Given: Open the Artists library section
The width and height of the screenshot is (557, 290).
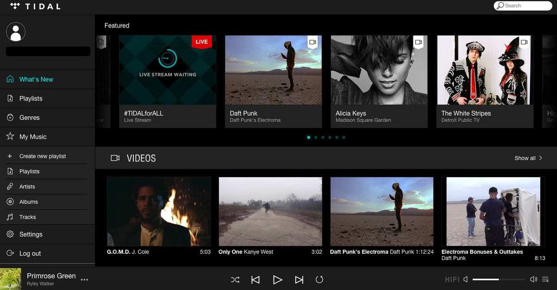Looking at the screenshot, I should point(27,187).
